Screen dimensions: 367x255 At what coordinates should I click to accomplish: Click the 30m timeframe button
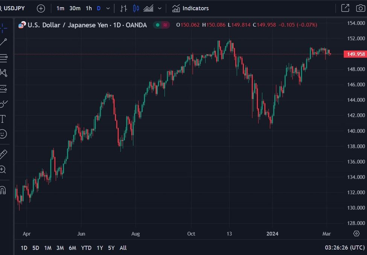[x=75, y=8]
